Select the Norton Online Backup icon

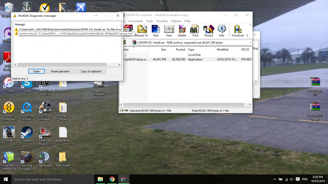point(9,111)
